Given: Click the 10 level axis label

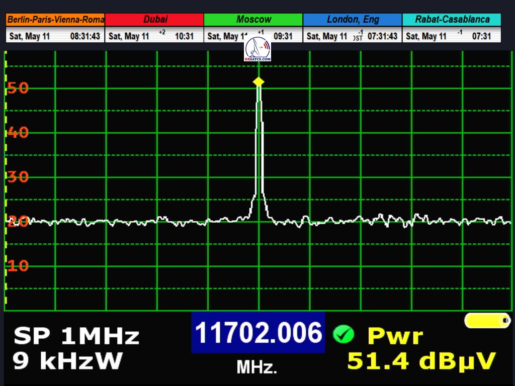Looking at the screenshot, I should tap(18, 266).
